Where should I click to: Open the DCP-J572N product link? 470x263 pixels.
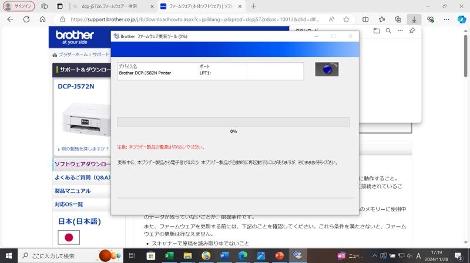(76, 86)
